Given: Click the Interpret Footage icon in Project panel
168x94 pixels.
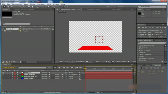Looking at the screenshot, I should pos(3,62).
